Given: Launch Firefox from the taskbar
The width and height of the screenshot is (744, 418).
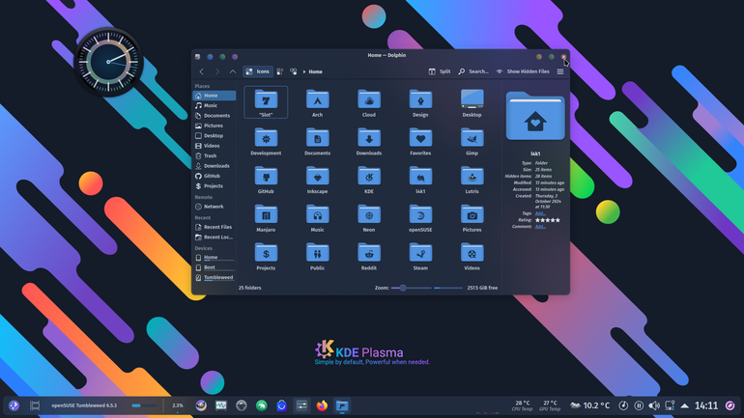Looking at the screenshot, I should [x=322, y=405].
